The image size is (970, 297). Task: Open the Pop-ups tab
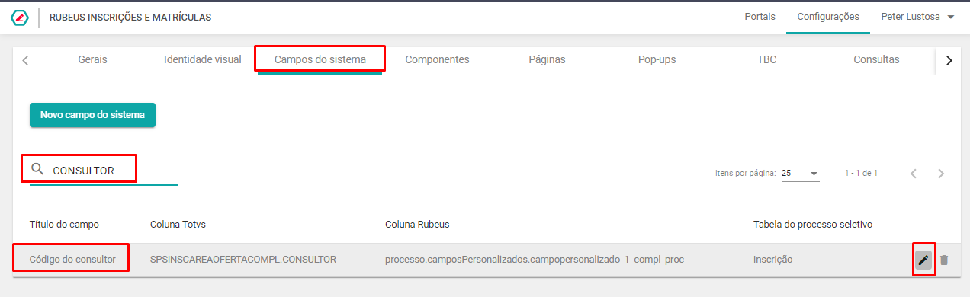pos(657,59)
